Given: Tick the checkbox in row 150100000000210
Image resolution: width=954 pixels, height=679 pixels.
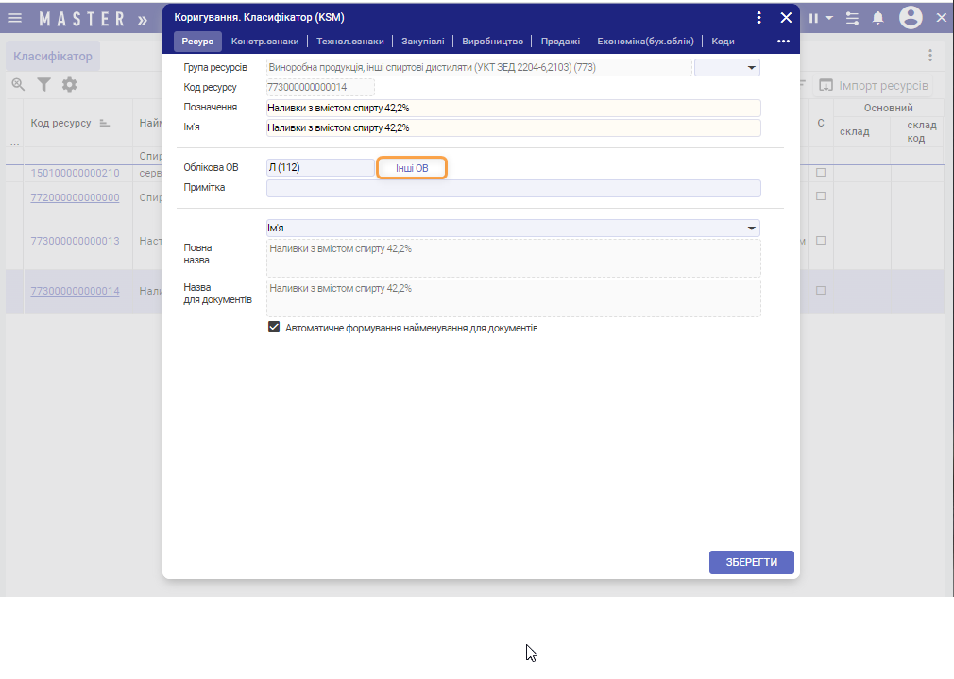Looking at the screenshot, I should tap(821, 173).
